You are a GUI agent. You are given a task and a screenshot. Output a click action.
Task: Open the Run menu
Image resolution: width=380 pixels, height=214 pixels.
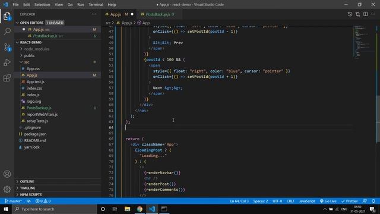point(81,4)
